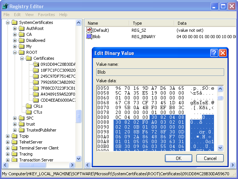238x179 pixels.
Task: Click the Disallowed folder icon
Action: 22,40
